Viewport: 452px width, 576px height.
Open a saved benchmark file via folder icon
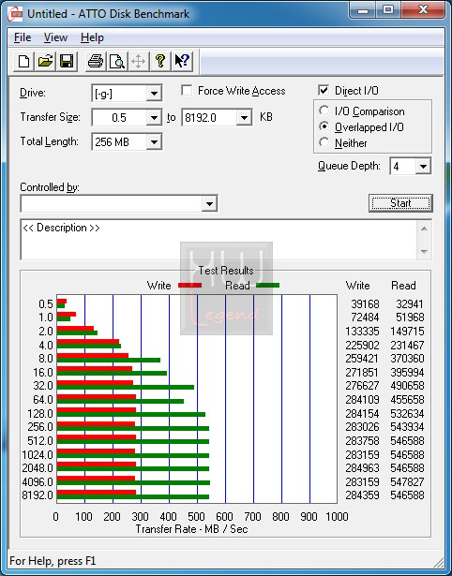pos(45,62)
